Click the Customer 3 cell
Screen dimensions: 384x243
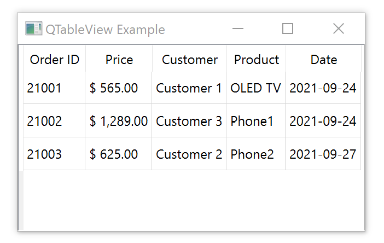point(189,121)
